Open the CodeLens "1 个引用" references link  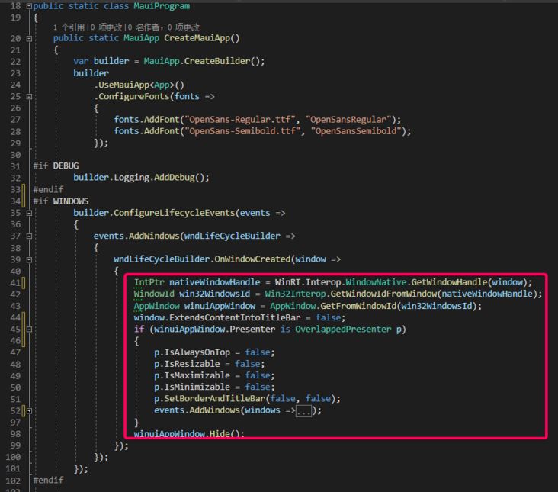coord(71,27)
